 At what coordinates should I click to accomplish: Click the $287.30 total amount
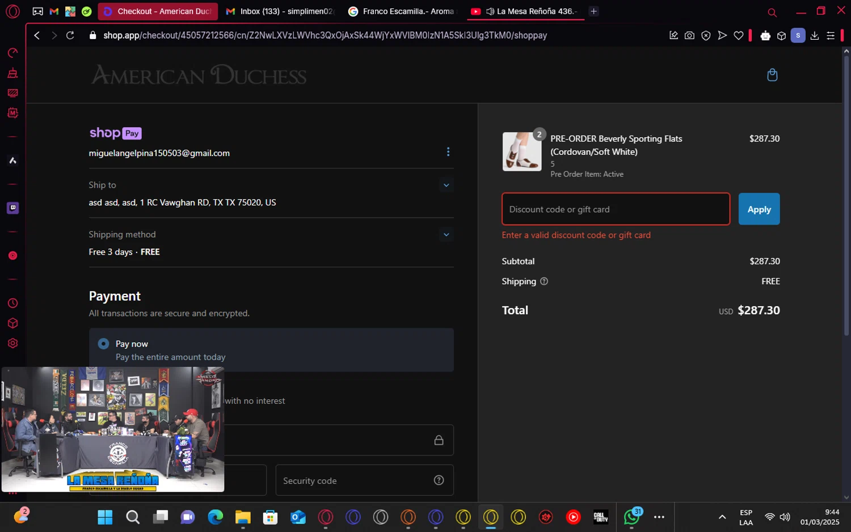759,310
